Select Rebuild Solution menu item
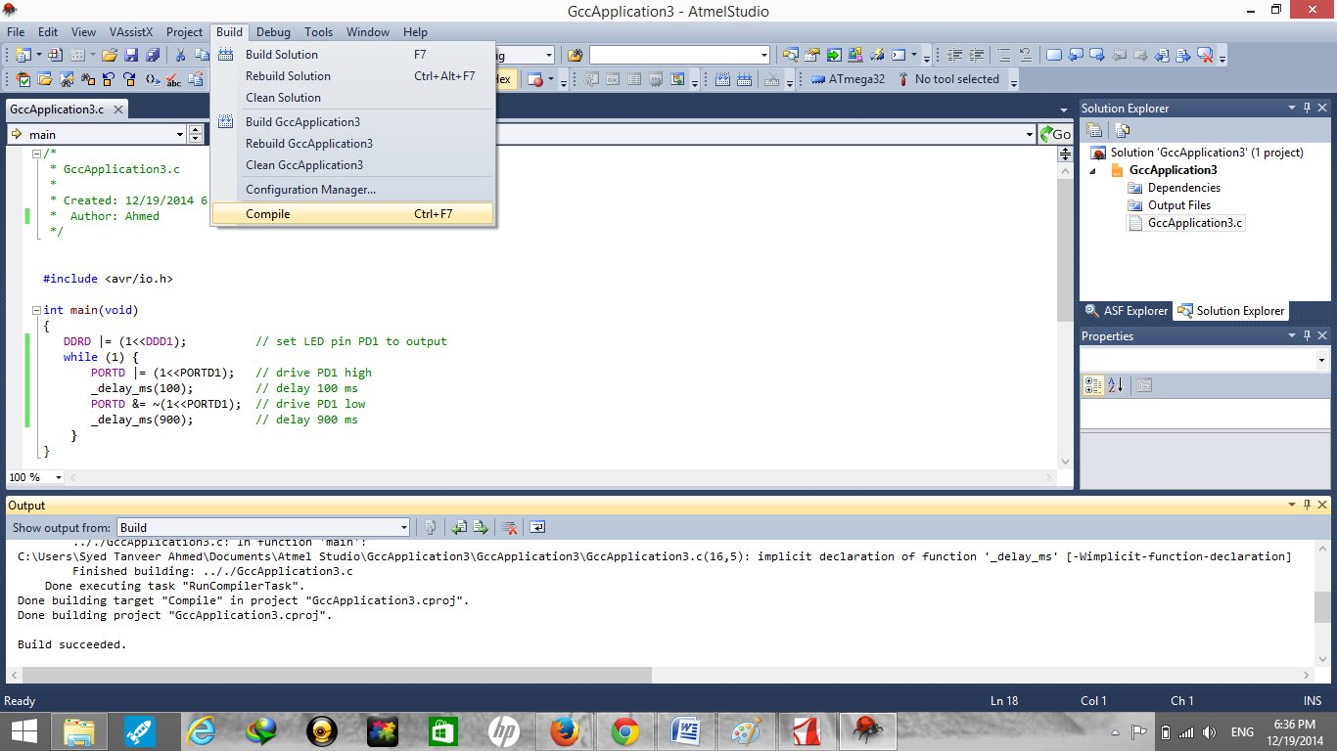This screenshot has height=751, width=1337. point(353,76)
